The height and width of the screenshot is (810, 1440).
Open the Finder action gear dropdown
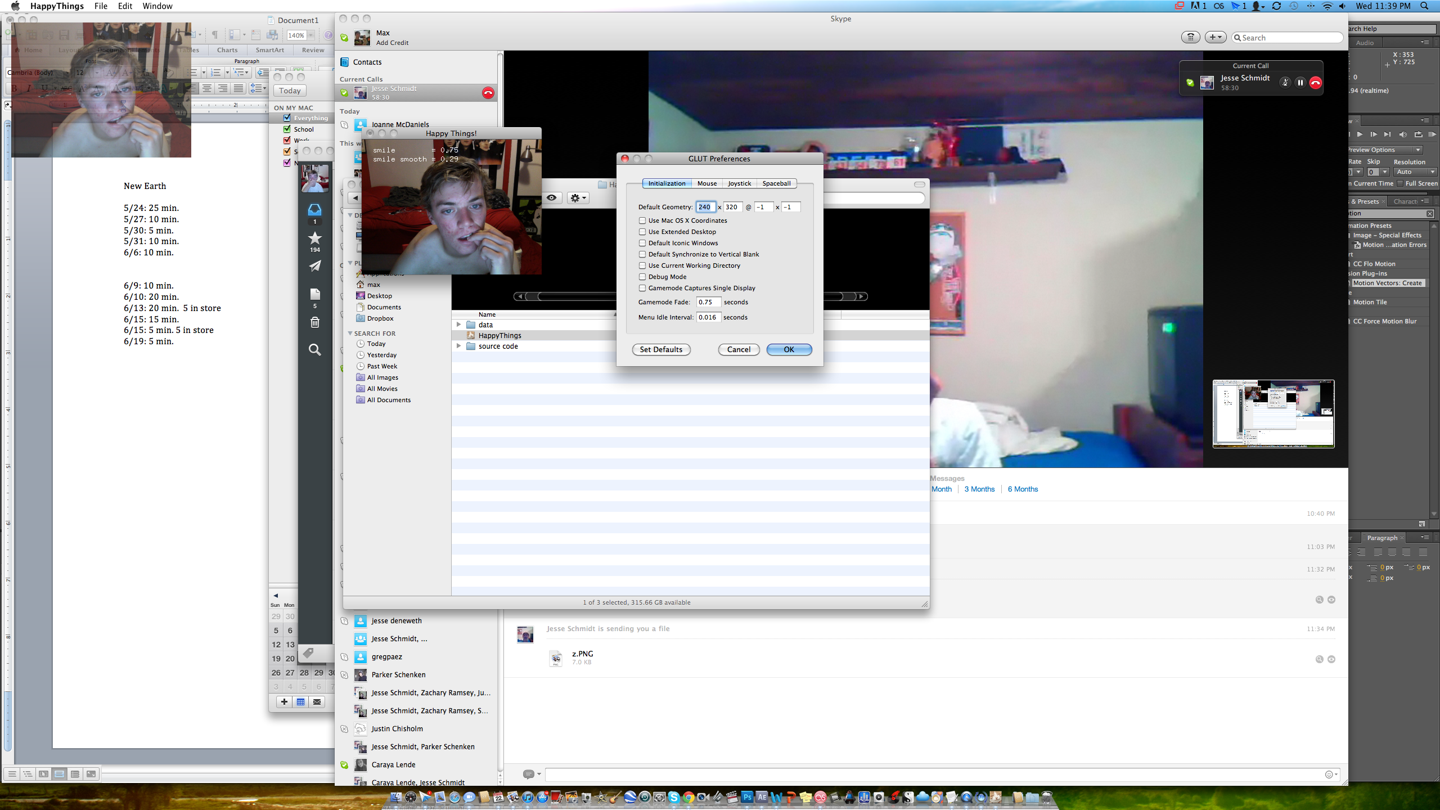tap(578, 198)
